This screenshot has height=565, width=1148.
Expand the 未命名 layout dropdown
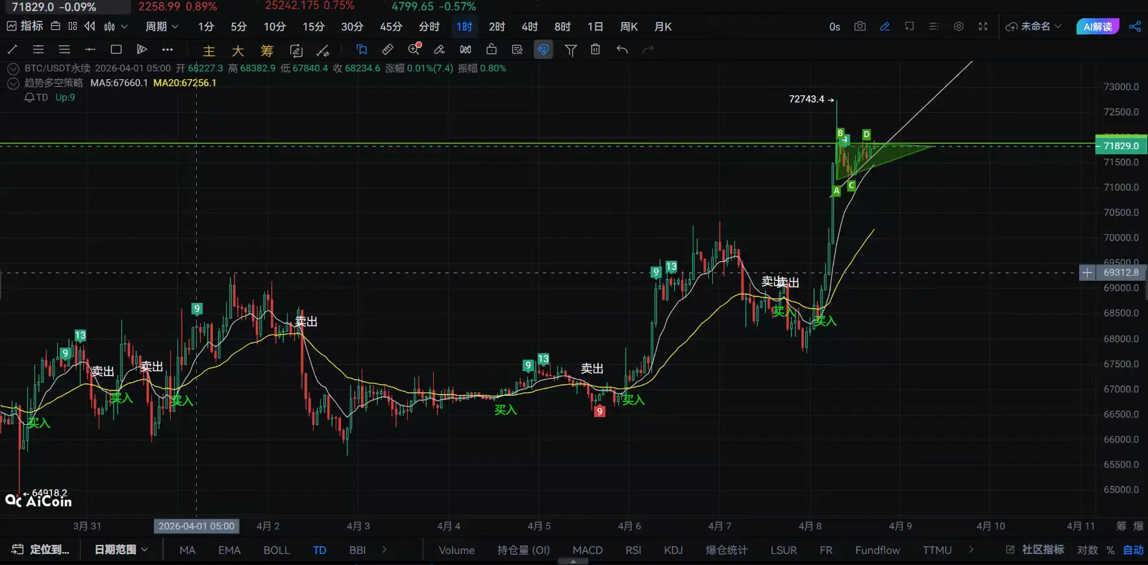pos(1034,27)
